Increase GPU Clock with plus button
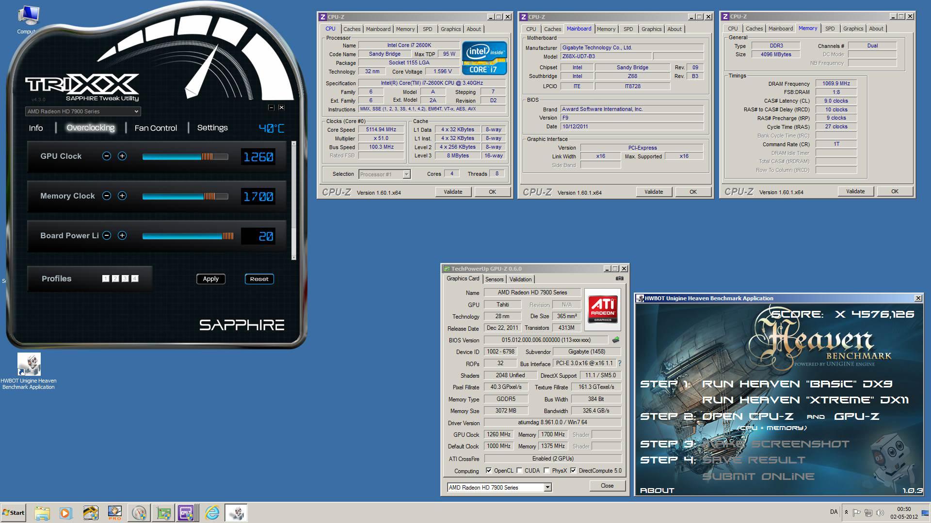Screen dimensions: 931x523 pyautogui.click(x=122, y=156)
